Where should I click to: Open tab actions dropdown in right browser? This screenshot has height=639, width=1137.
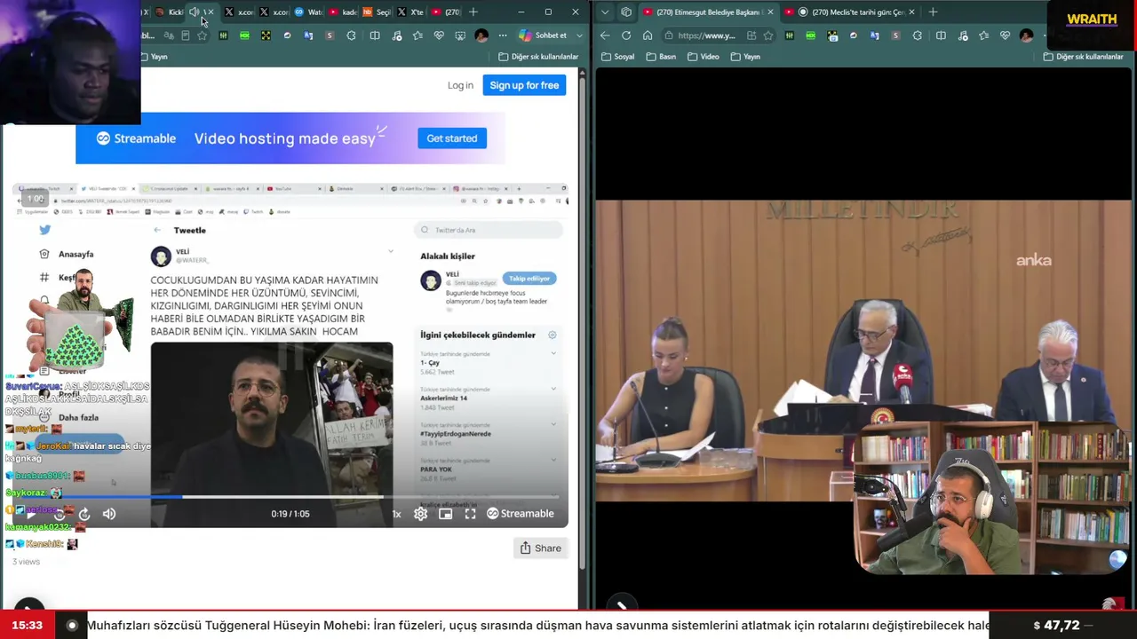coord(605,12)
